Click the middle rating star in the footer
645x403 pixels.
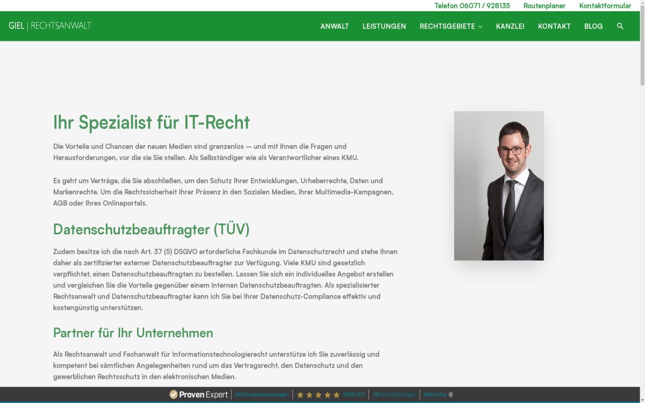[318, 394]
